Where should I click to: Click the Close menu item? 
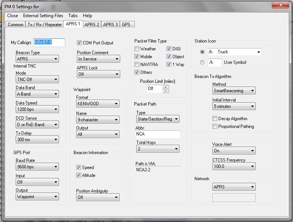click(x=12, y=16)
